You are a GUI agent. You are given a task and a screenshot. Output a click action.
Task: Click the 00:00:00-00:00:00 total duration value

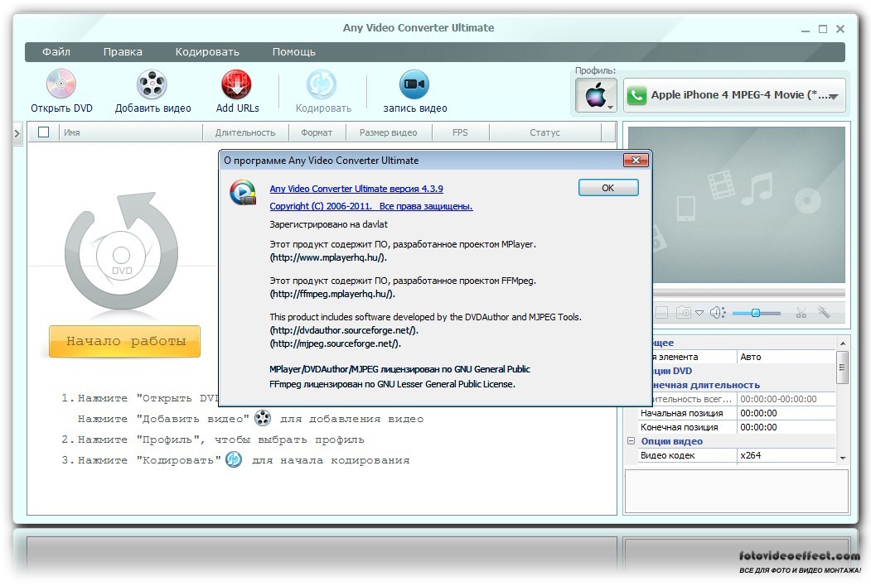click(x=786, y=399)
